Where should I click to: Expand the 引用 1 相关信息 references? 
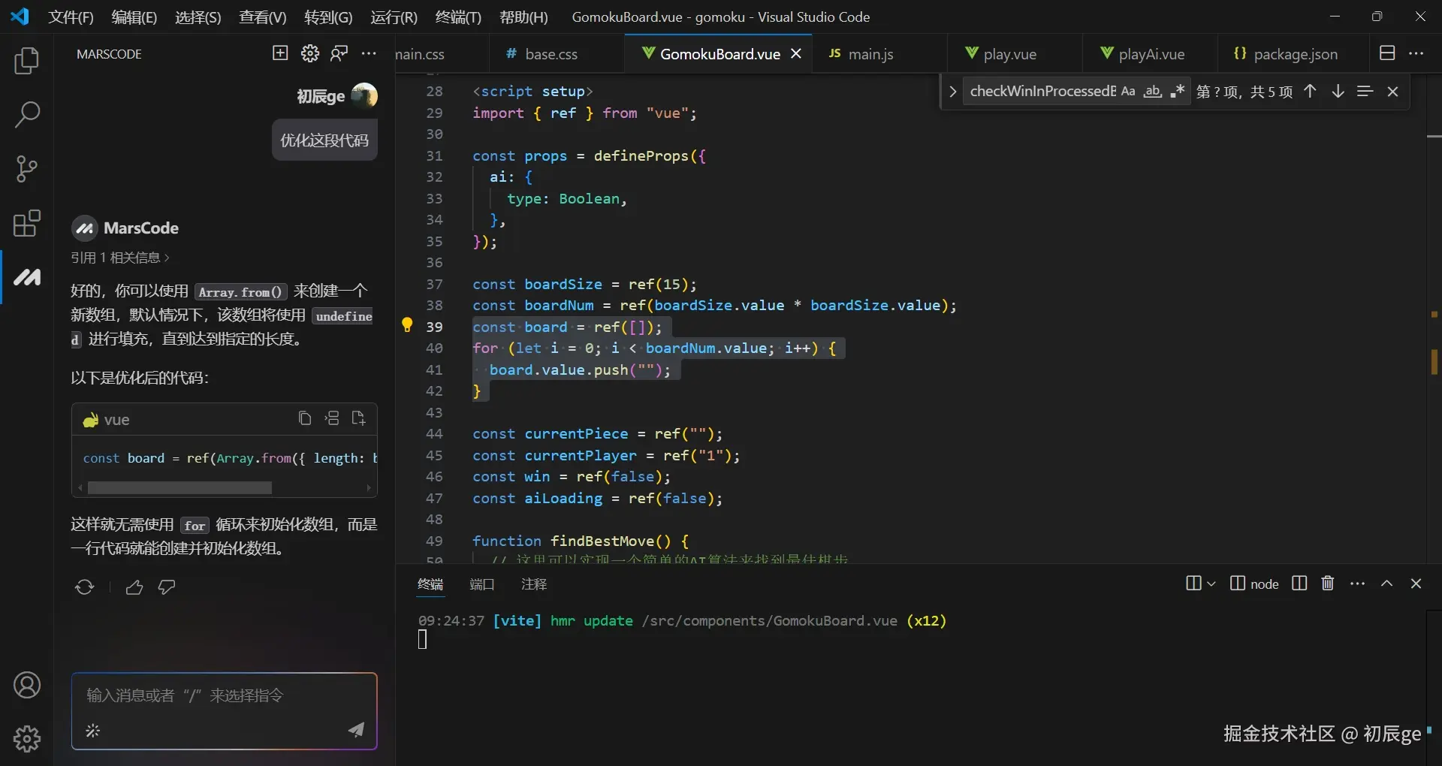(x=120, y=258)
